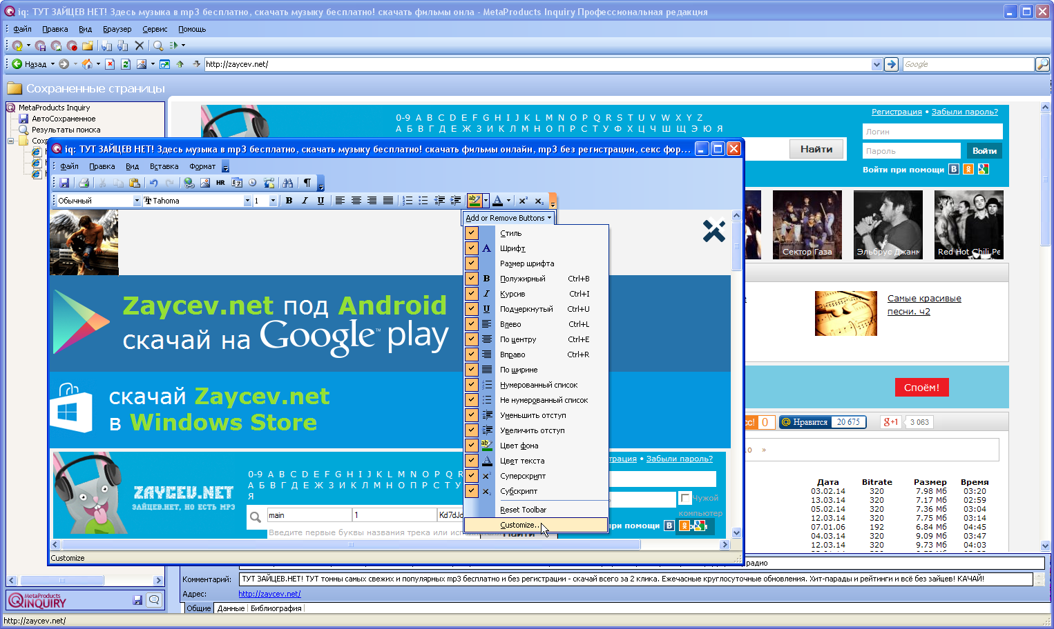Apply superscript x² toolbar icon
1054x629 pixels.
523,201
